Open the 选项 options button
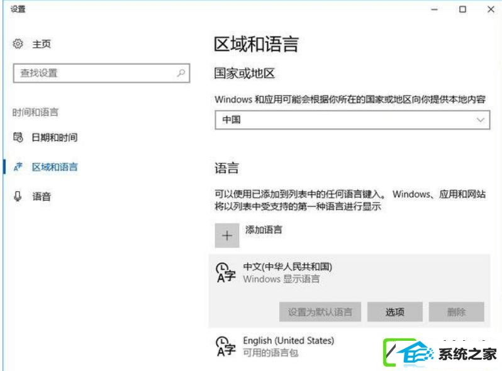The width and height of the screenshot is (502, 371). click(x=395, y=312)
